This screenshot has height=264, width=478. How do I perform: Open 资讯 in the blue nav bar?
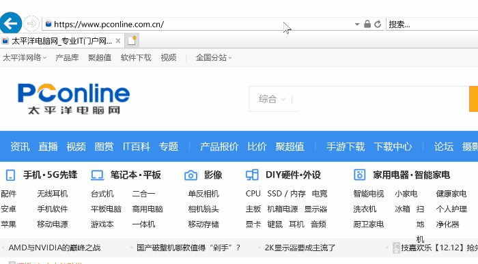20,147
